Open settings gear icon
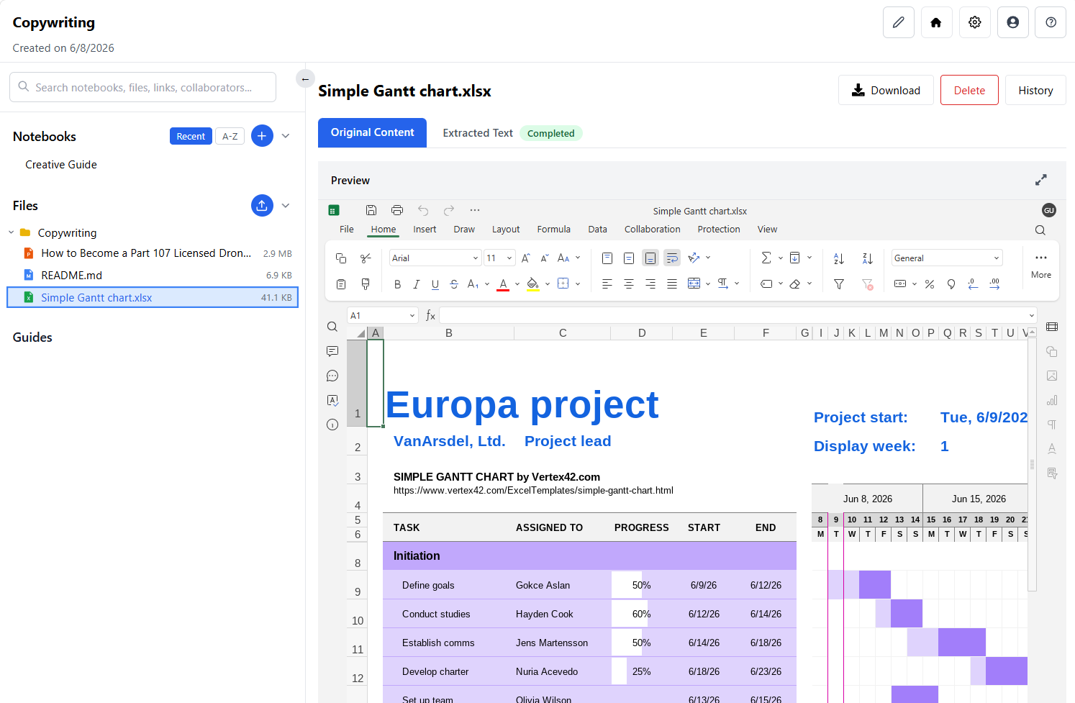 tap(975, 22)
